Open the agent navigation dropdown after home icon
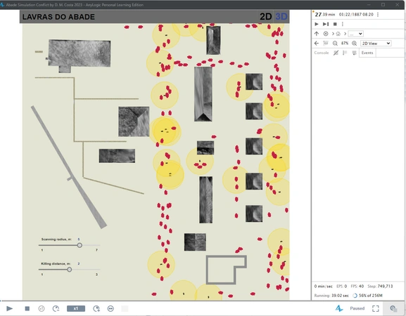The width and height of the screenshot is (406, 316). 355,34
